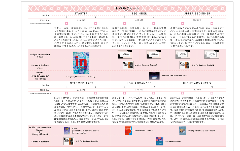Tick the recommendation checkbox under level 11
Screen dimensions: 240x151
tap(183, 93)
